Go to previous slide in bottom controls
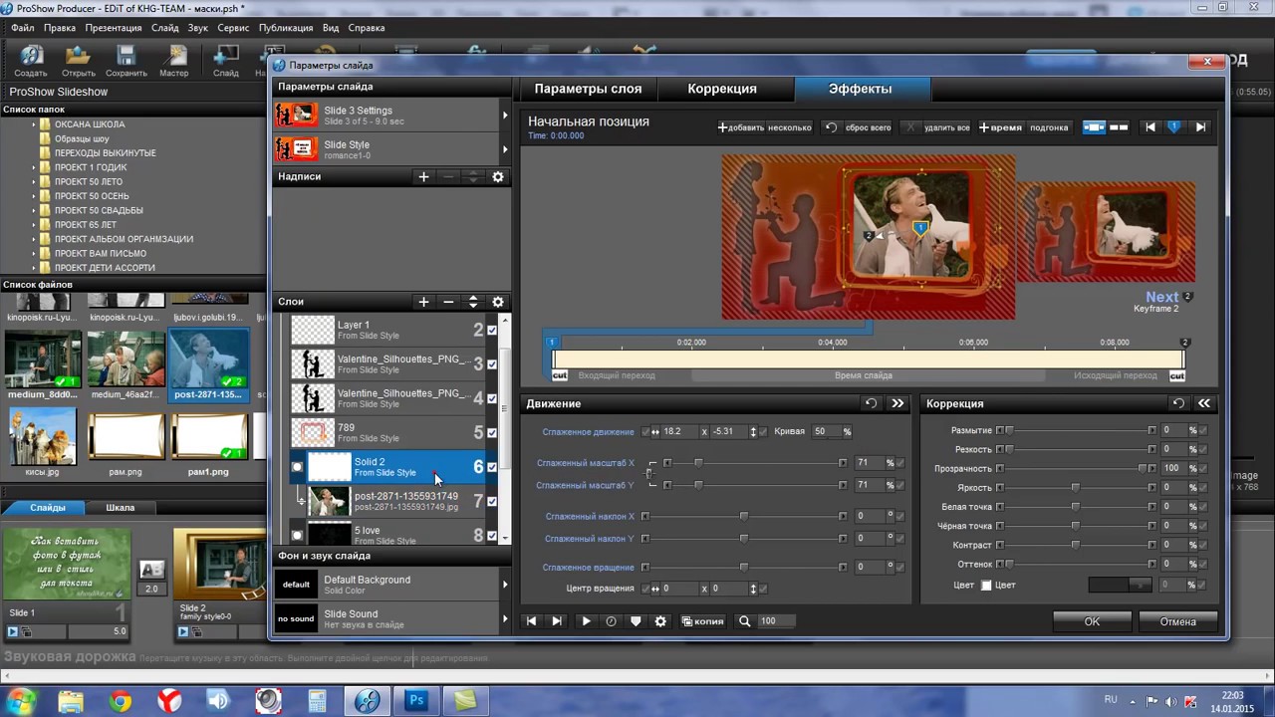 click(x=531, y=620)
